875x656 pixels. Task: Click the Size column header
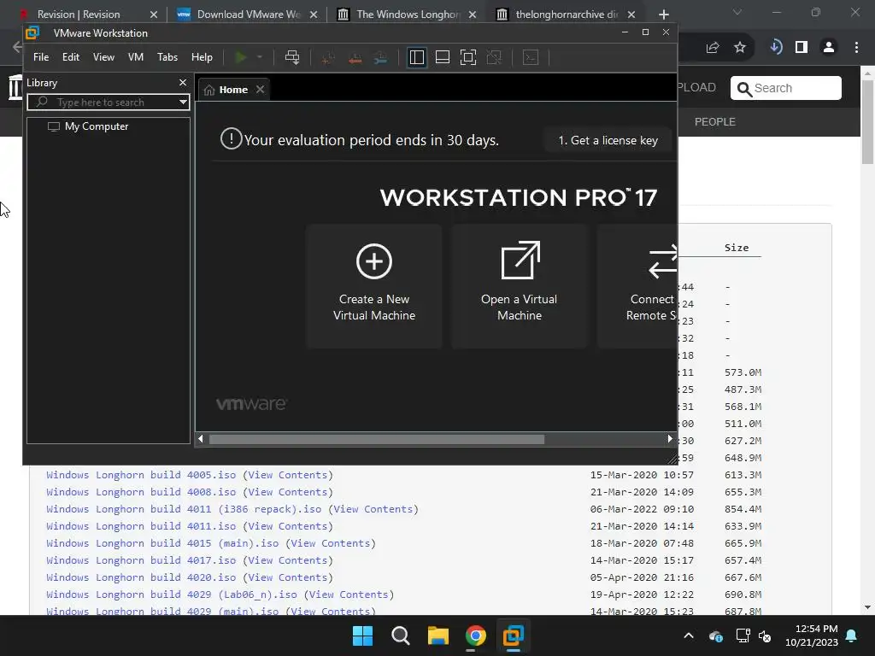737,248
